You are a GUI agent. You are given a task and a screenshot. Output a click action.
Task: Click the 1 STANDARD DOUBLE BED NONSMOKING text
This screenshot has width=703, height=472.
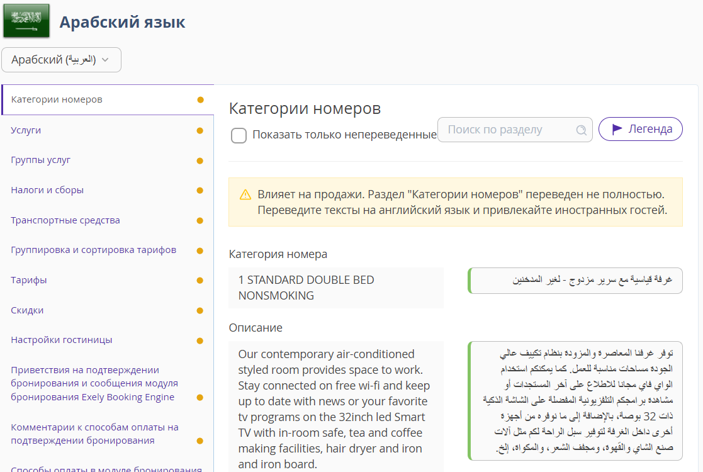[307, 288]
